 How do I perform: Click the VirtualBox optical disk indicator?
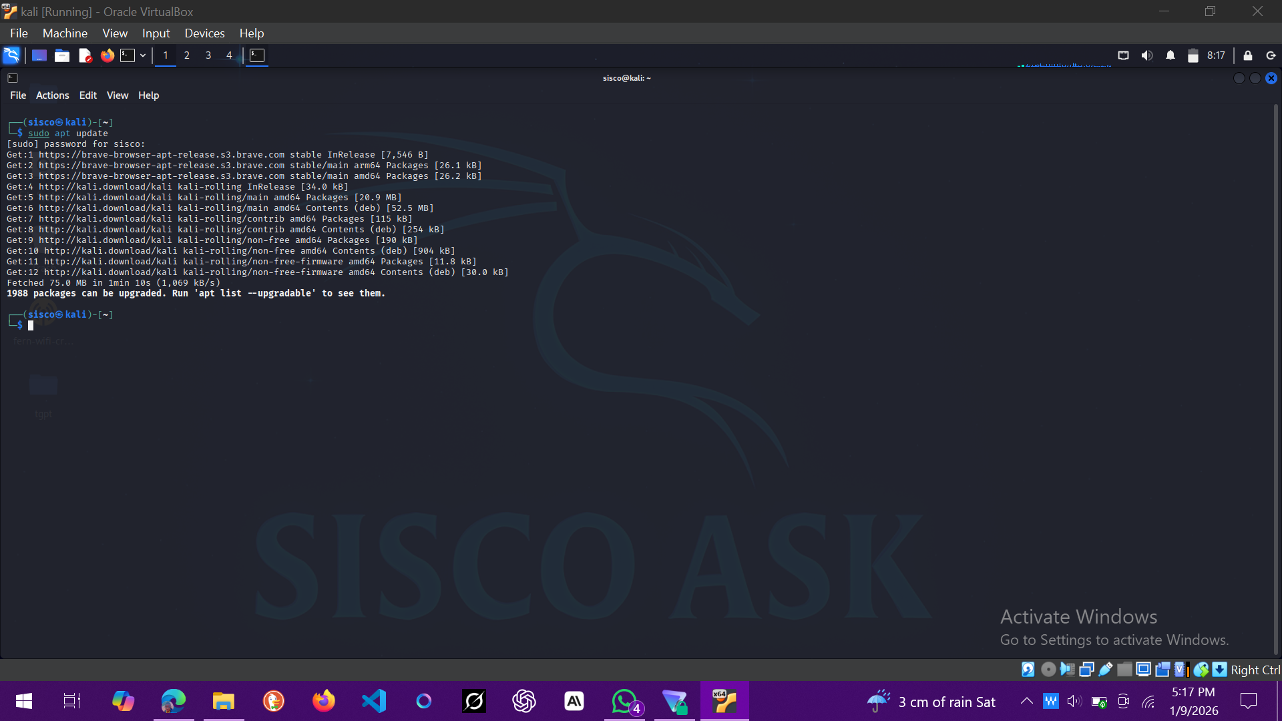(1048, 670)
